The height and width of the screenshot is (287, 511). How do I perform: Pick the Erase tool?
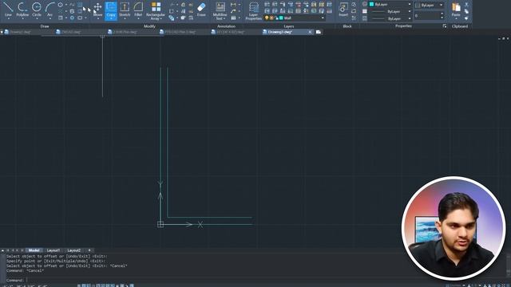[201, 9]
